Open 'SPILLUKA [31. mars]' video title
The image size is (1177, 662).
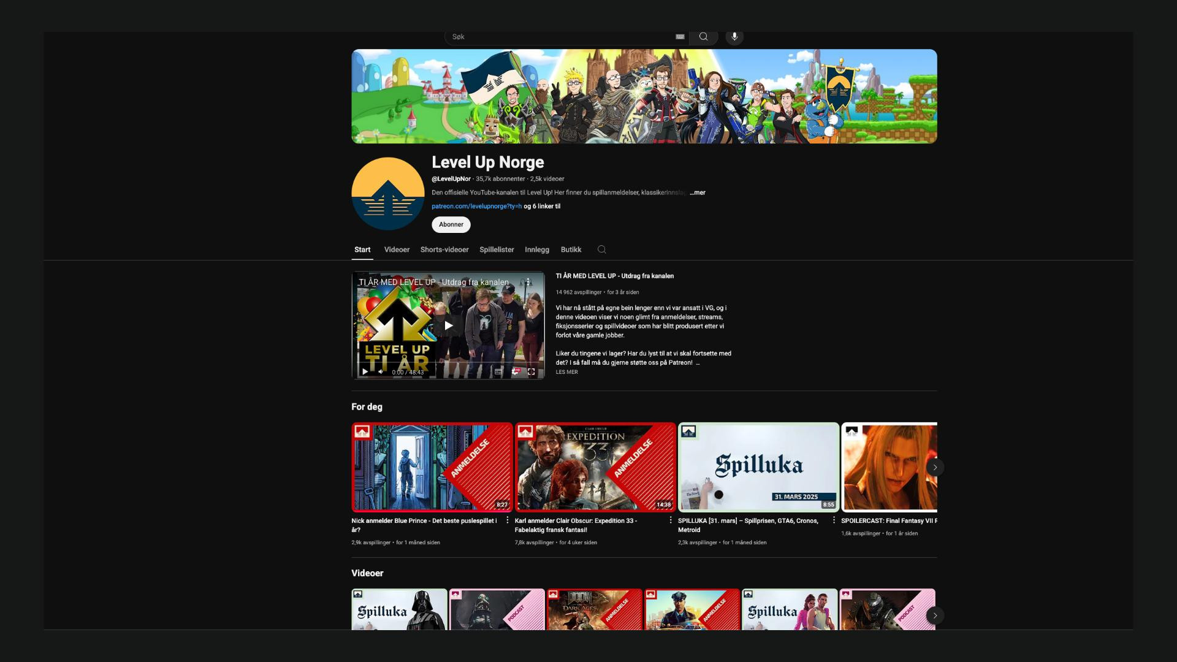point(748,525)
